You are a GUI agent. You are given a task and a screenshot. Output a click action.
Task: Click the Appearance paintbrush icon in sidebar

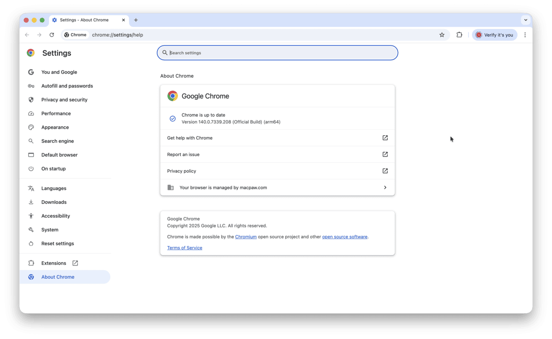pyautogui.click(x=31, y=127)
